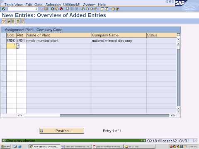Screen dimensions: 199x149
Task: Switch to Sales and distribution taskbar window
Action: pos(76,147)
